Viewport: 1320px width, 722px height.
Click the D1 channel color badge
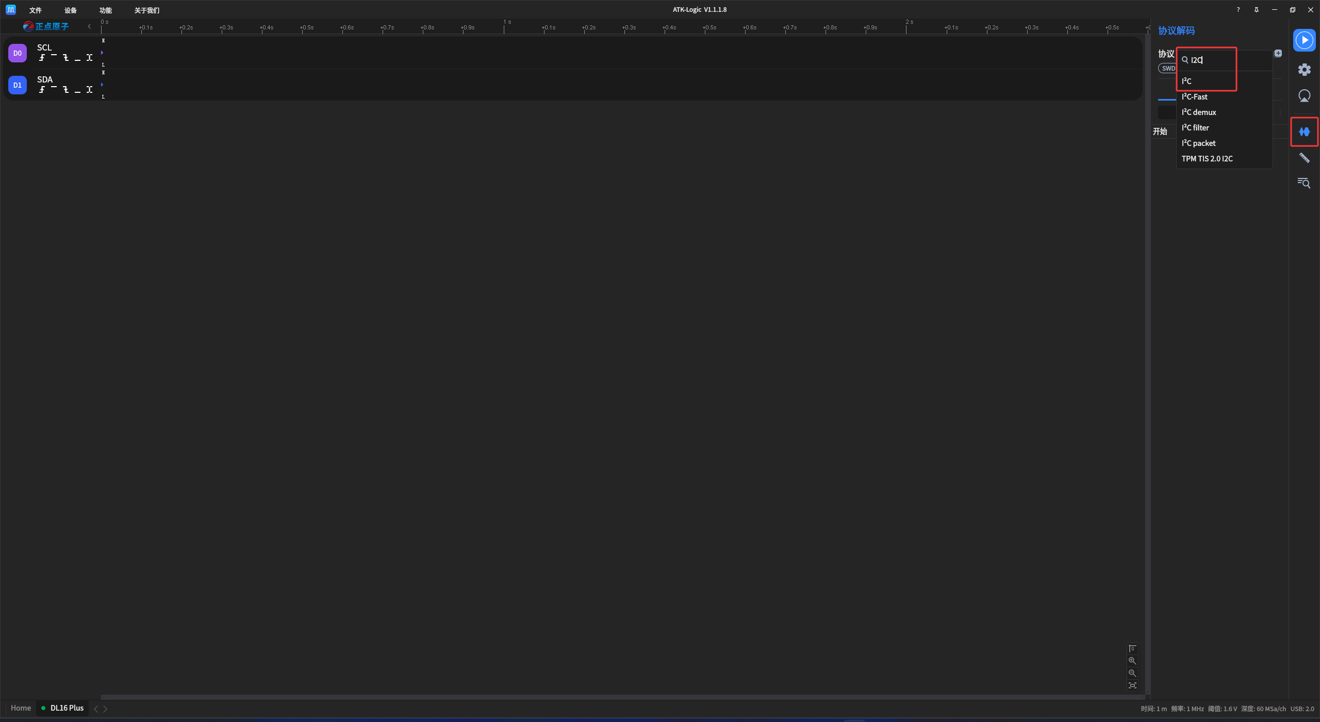pyautogui.click(x=18, y=85)
